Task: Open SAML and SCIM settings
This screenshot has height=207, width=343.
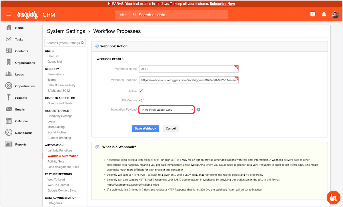Action: [59, 91]
